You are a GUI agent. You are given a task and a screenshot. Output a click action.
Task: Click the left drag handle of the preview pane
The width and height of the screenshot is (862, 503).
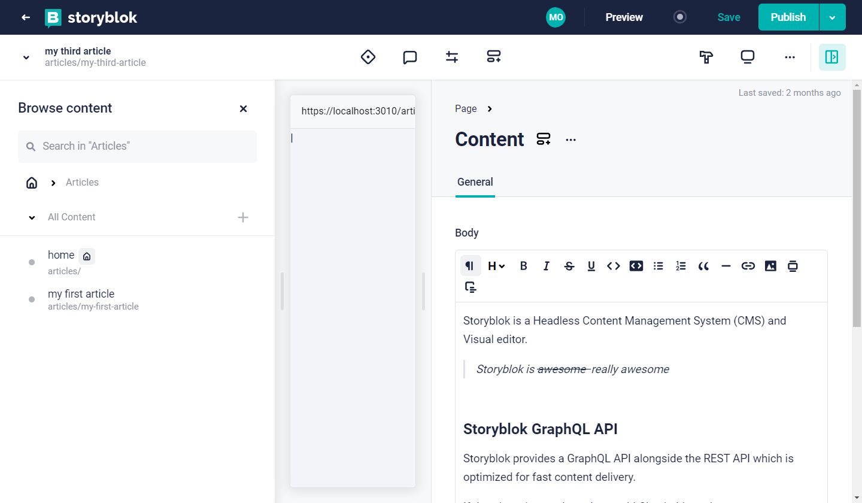pyautogui.click(x=282, y=292)
